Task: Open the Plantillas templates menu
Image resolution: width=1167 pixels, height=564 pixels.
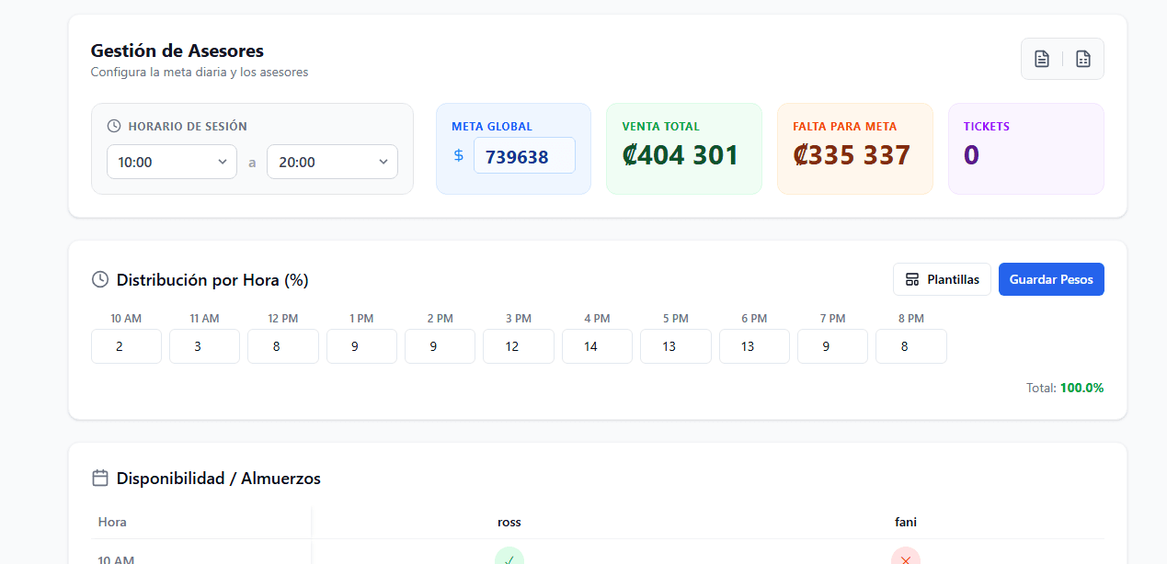Action: click(941, 279)
